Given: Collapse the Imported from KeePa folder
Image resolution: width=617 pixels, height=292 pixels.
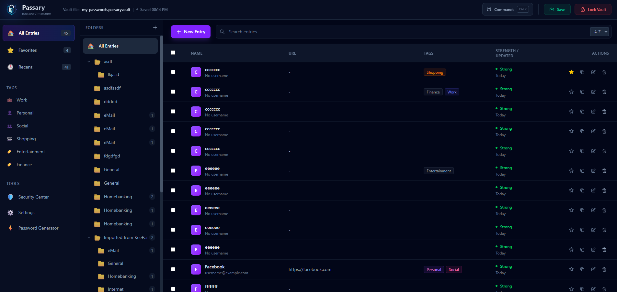Looking at the screenshot, I should pyautogui.click(x=89, y=237).
